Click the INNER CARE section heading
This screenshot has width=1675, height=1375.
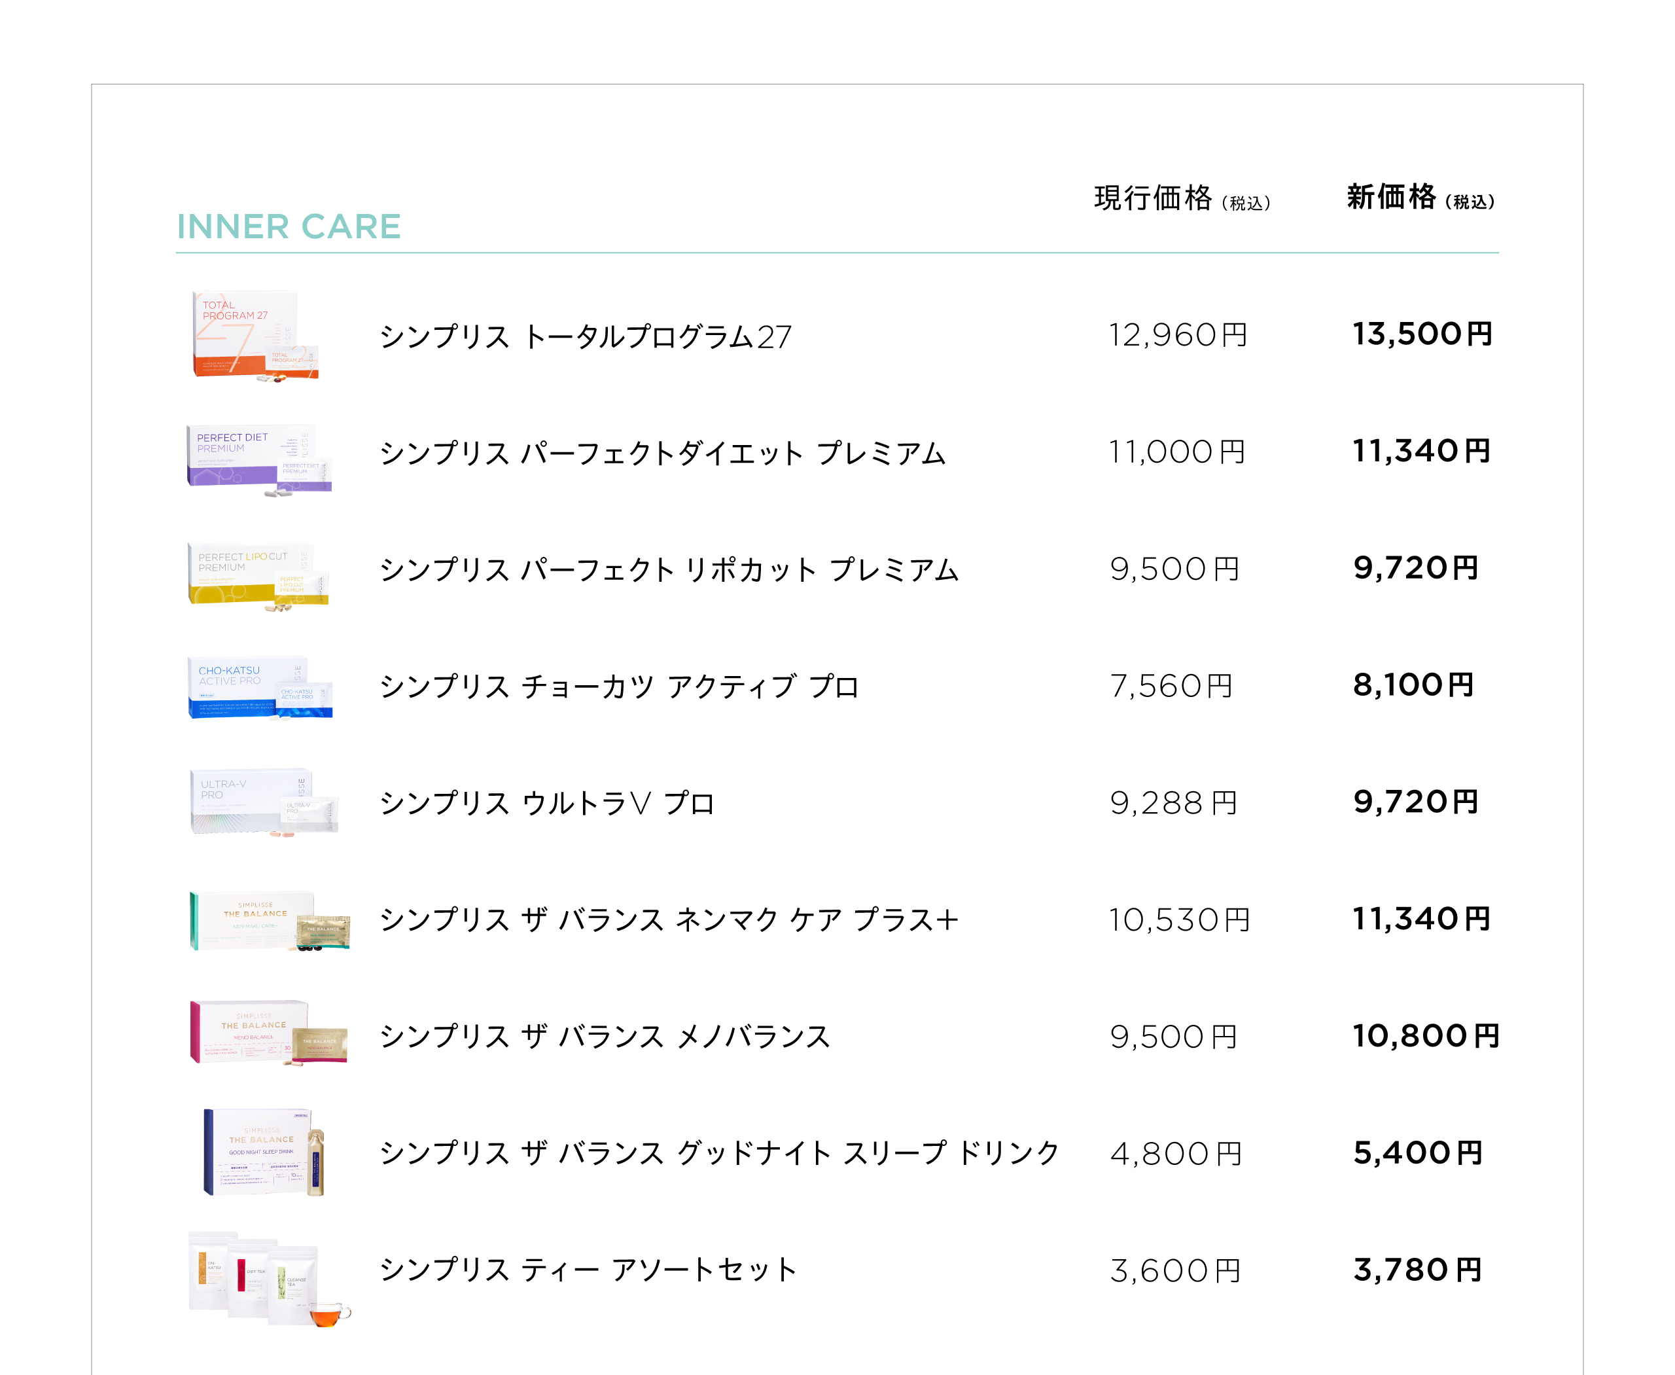coord(289,226)
